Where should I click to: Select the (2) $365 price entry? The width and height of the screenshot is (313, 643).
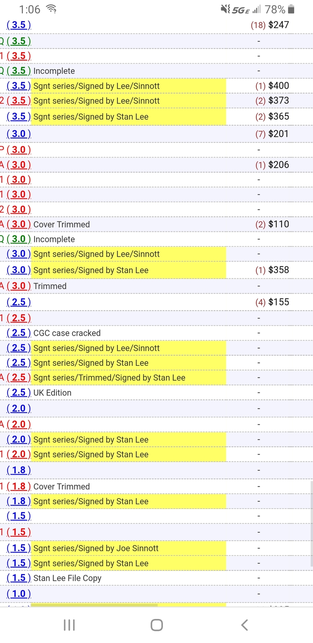tap(272, 117)
